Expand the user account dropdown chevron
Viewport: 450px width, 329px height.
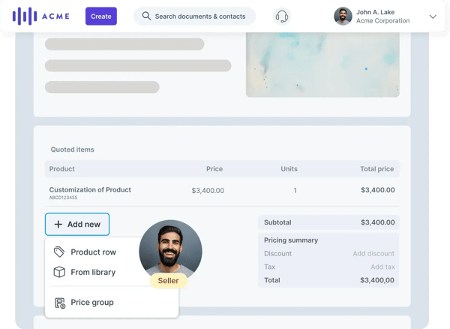tap(433, 17)
